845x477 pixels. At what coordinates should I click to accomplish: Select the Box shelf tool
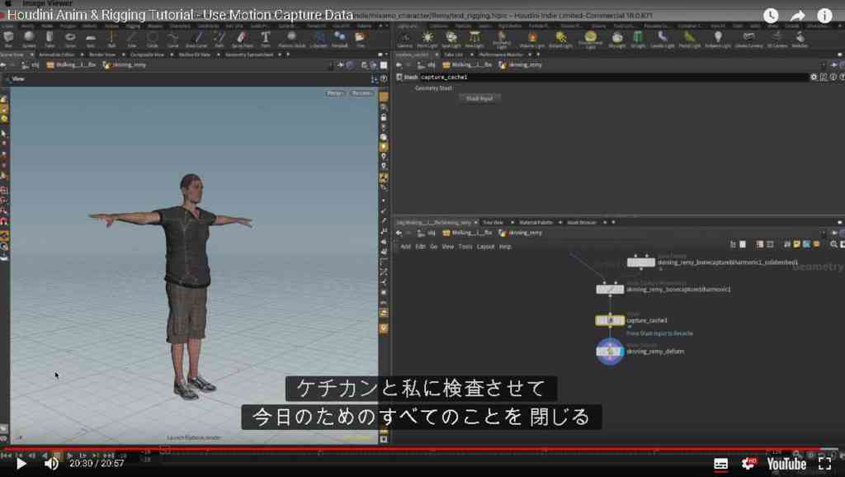click(x=8, y=39)
